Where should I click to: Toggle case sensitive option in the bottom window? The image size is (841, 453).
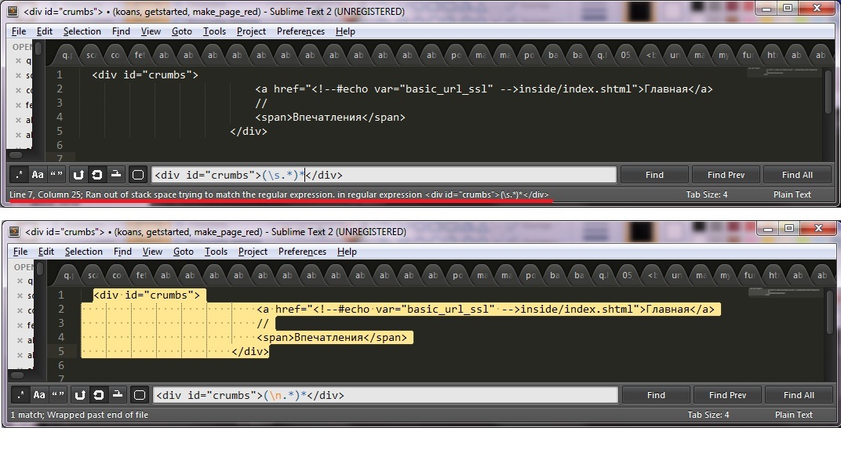pos(38,395)
